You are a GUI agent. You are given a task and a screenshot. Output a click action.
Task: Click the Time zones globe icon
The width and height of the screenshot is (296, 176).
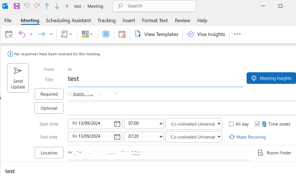(264, 124)
